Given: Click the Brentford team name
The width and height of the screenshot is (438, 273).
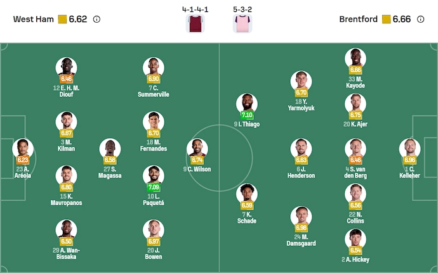Looking at the screenshot, I should (360, 19).
